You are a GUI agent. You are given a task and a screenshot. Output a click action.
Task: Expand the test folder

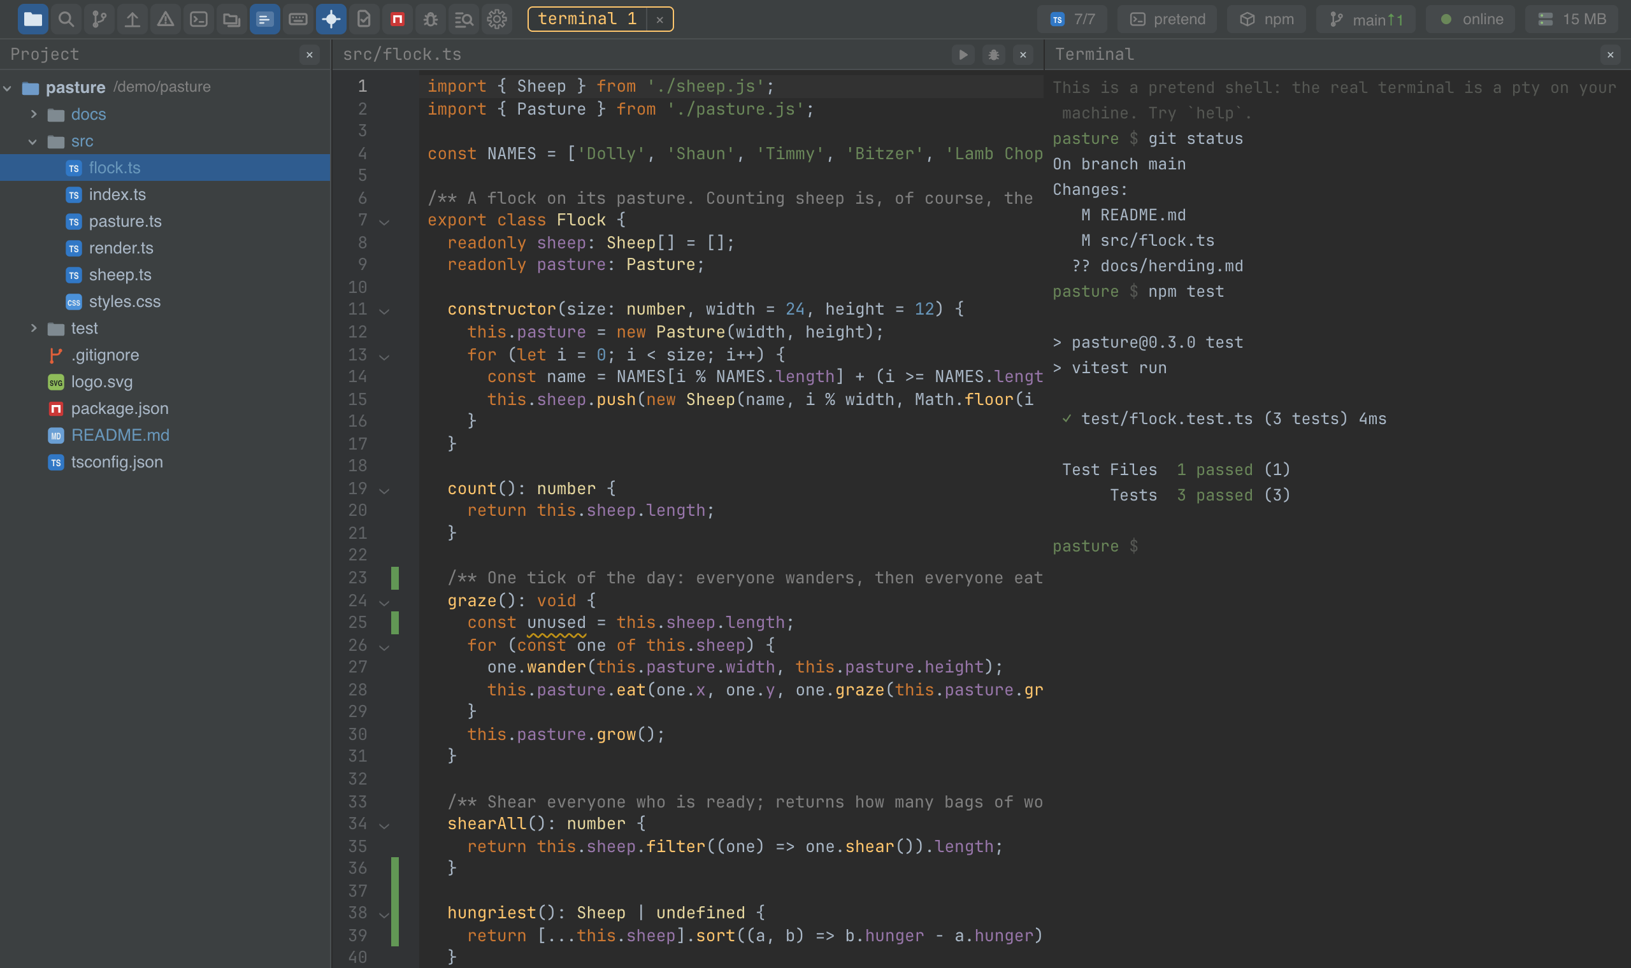[34, 328]
